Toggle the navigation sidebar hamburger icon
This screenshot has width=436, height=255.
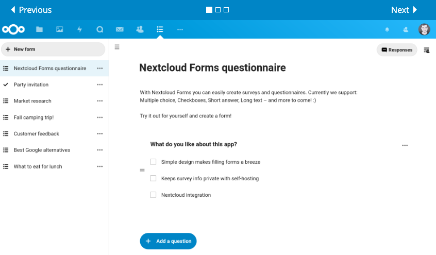pos(117,47)
